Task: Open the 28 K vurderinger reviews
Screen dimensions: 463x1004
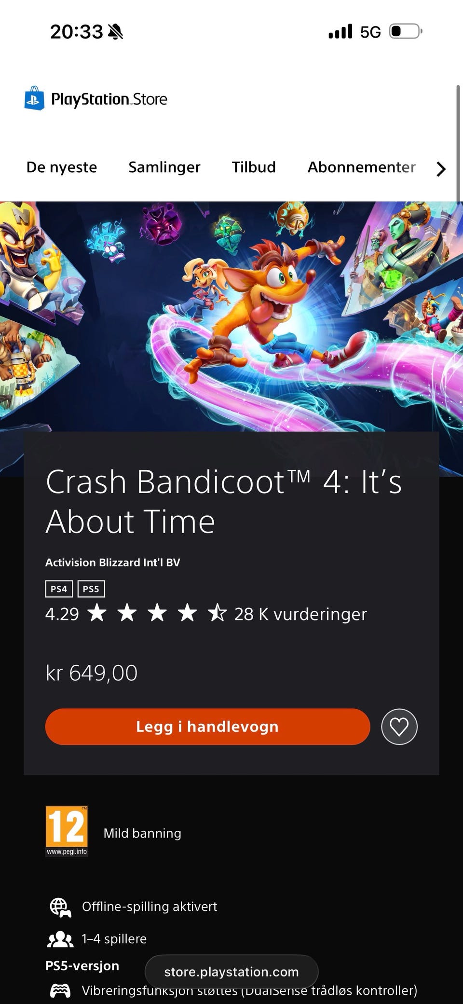Action: [300, 614]
